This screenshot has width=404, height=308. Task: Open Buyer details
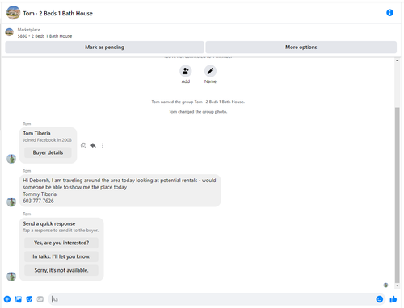point(48,152)
